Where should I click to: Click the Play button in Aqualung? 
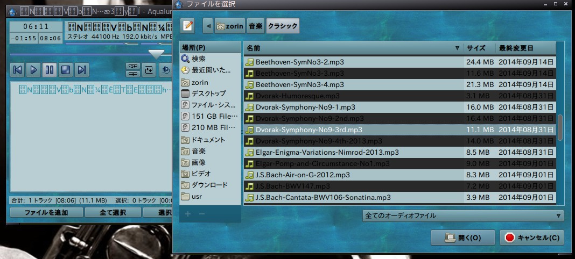click(x=33, y=70)
